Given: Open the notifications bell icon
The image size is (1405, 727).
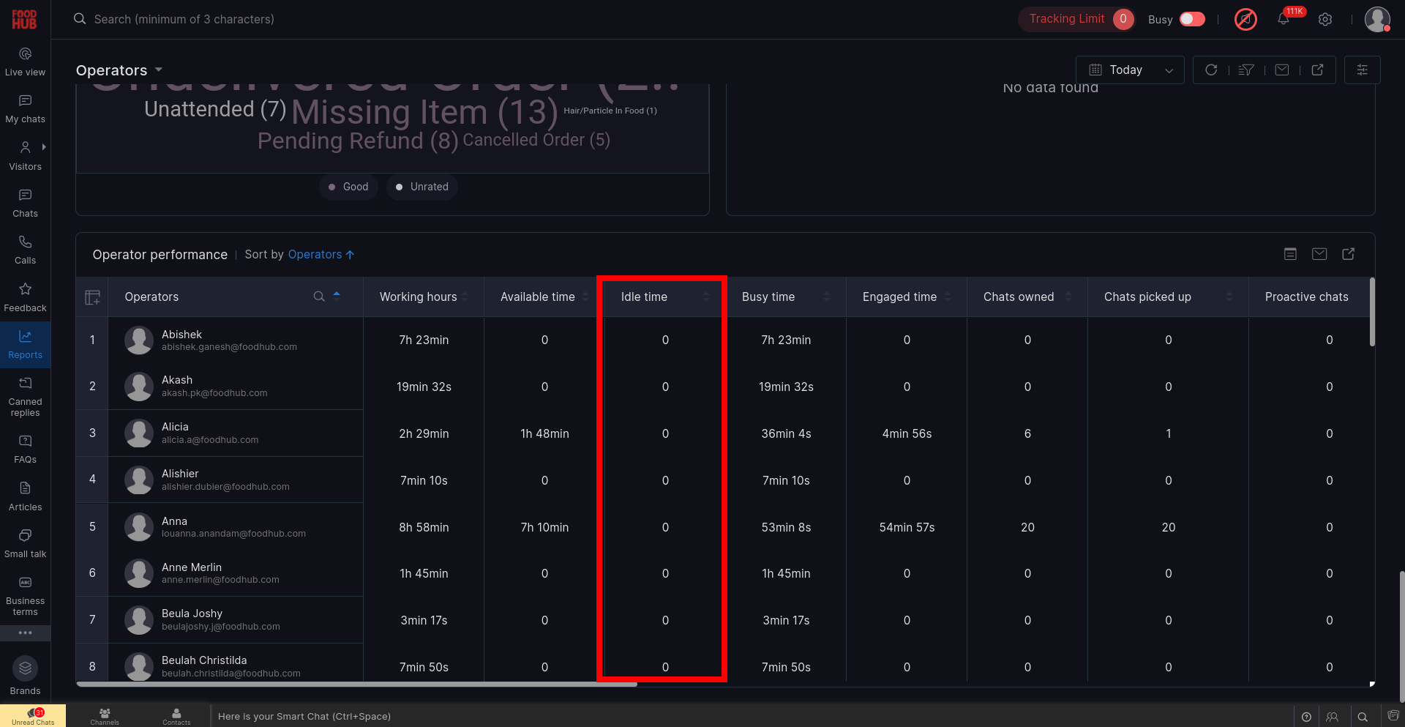Looking at the screenshot, I should pos(1284,19).
